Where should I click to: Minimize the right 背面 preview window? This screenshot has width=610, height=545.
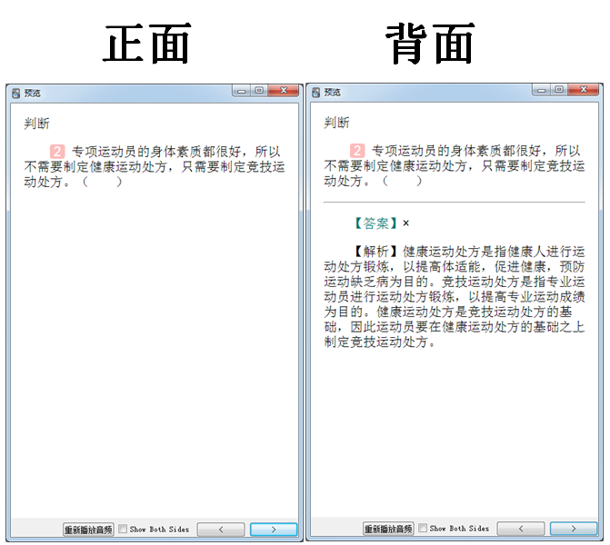[541, 90]
